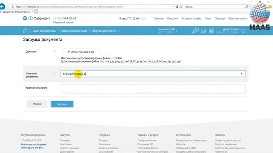Click 'Услуги фабриканта' footer link
The image size is (273, 153).
(x=148, y=148)
